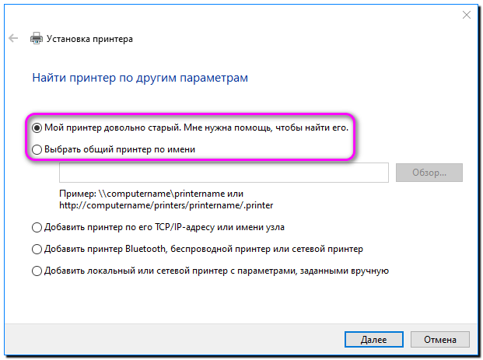The height and width of the screenshot is (360, 483).
Task: Click the 'Далее' button
Action: [374, 340]
